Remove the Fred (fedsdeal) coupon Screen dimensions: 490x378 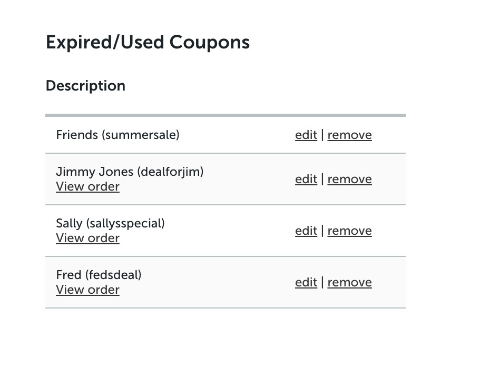(x=349, y=282)
